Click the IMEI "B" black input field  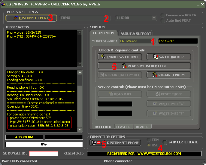115,113
